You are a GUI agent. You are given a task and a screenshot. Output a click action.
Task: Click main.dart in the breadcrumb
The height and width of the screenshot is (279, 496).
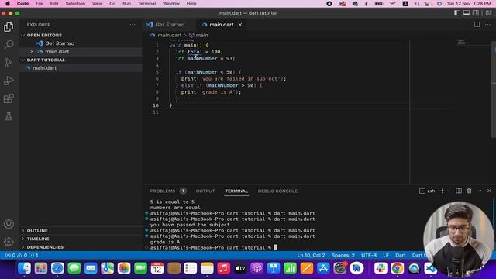point(169,35)
